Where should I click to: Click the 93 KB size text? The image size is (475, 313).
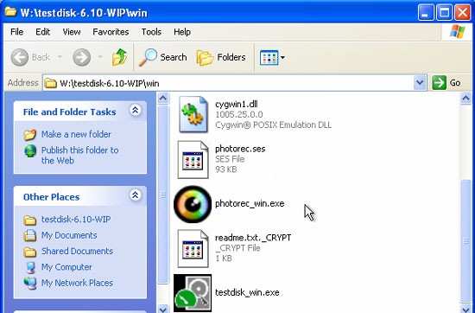coord(226,169)
